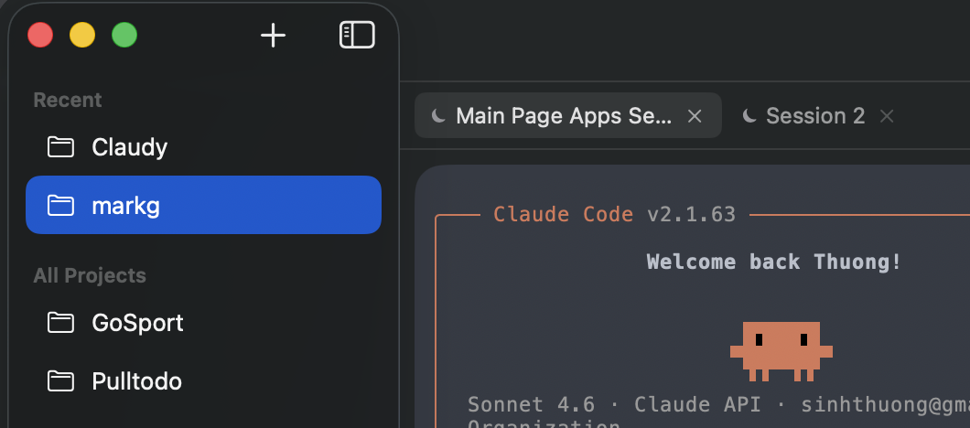The image size is (970, 428).
Task: Select the Main Page Apps tab
Action: coord(564,116)
